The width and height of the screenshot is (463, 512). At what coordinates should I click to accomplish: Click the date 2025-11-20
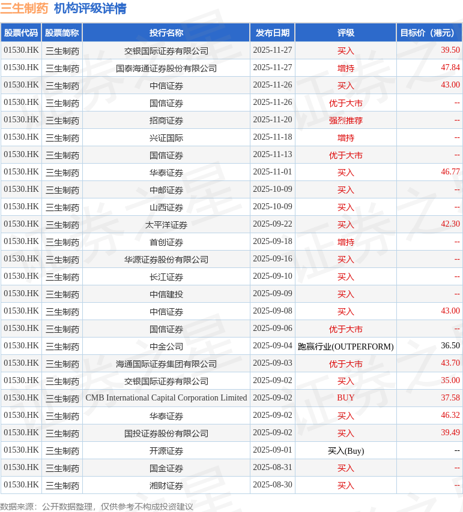pyautogui.click(x=273, y=119)
